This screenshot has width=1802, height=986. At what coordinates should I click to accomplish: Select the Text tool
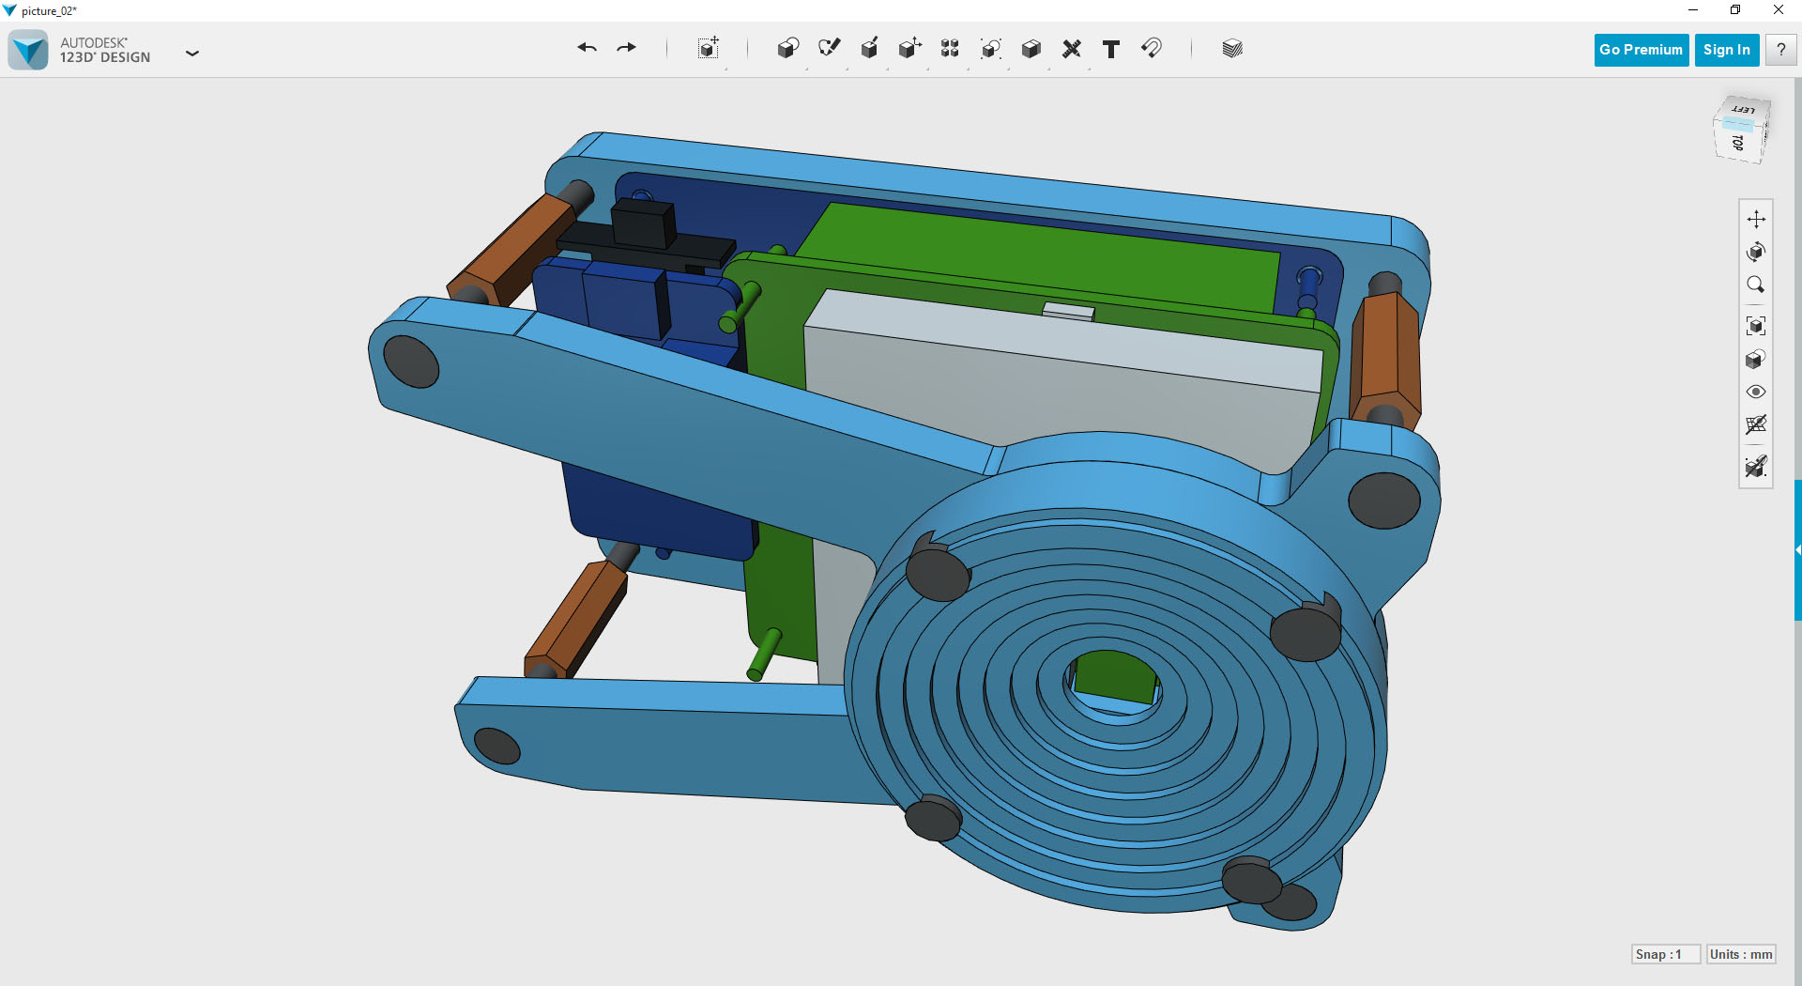(1111, 49)
